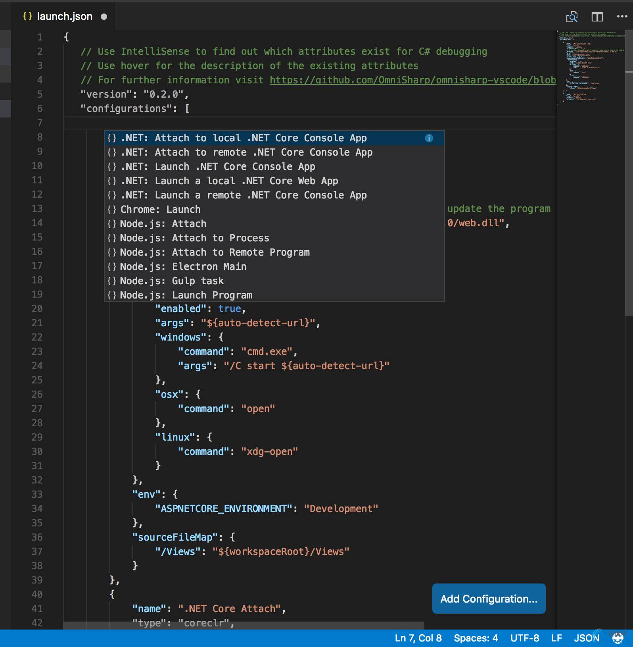Open the OmniSharp GitHub link in the comment
The image size is (633, 647).
click(412, 80)
